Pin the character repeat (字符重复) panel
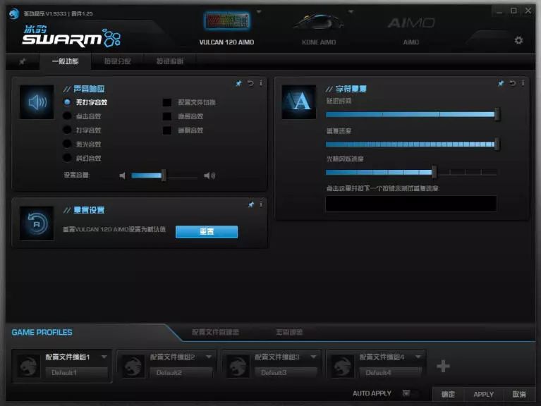 [501, 83]
